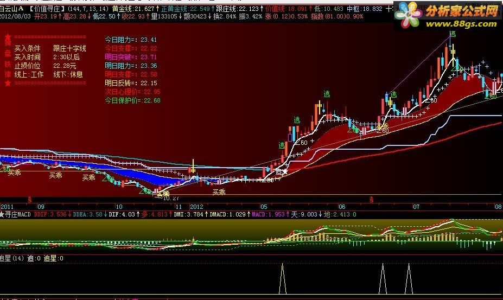Click the 追星(14) indicator title
The image size is (503, 300).
12,258
